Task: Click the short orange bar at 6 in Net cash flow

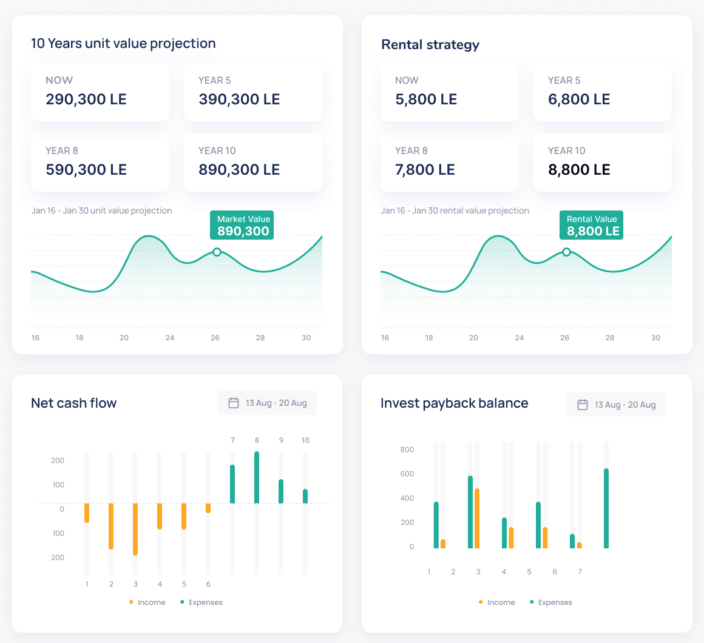Action: 208,508
